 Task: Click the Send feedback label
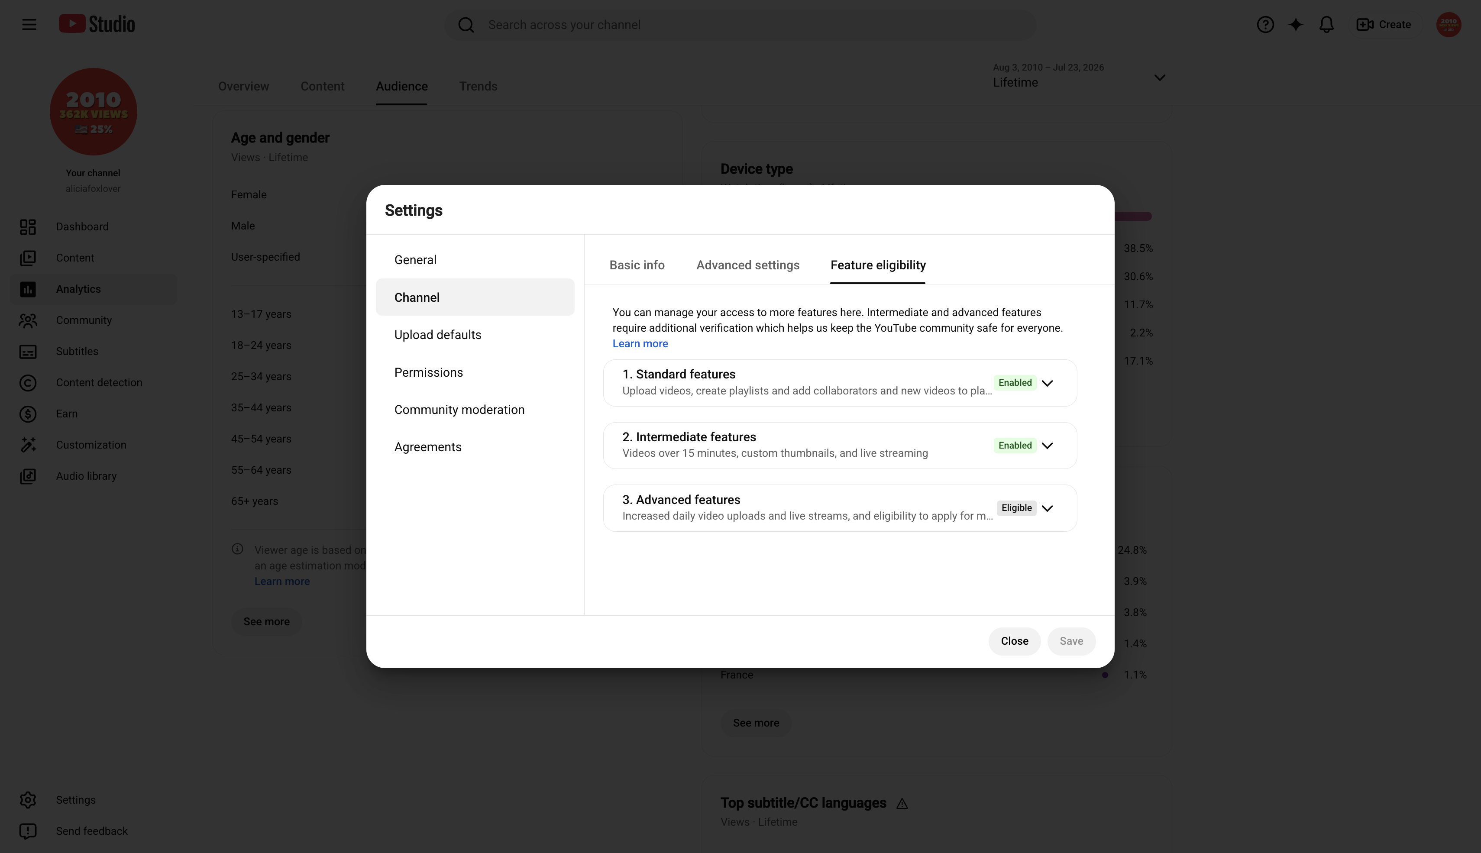(x=91, y=831)
